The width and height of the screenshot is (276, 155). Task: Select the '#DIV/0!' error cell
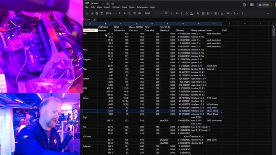point(183,136)
